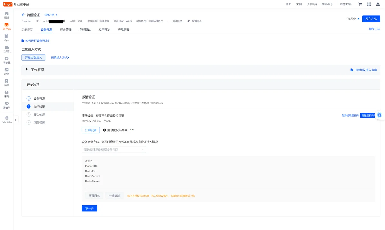Open the 请选择注册ID获取设备凭证 select box

tap(114, 149)
